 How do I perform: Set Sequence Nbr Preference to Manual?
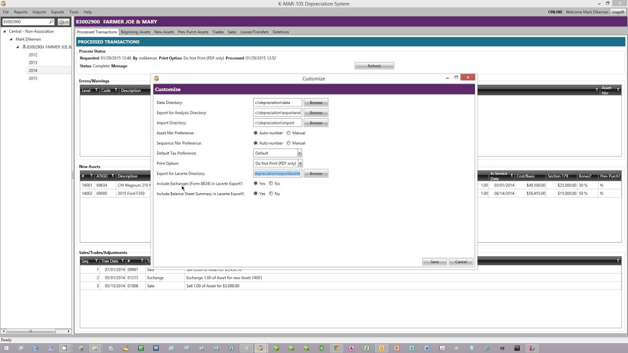point(288,143)
